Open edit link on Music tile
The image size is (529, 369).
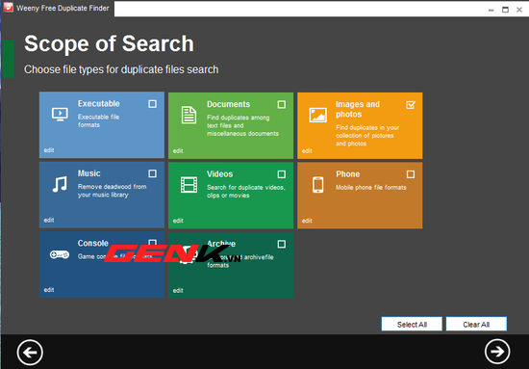click(x=49, y=220)
